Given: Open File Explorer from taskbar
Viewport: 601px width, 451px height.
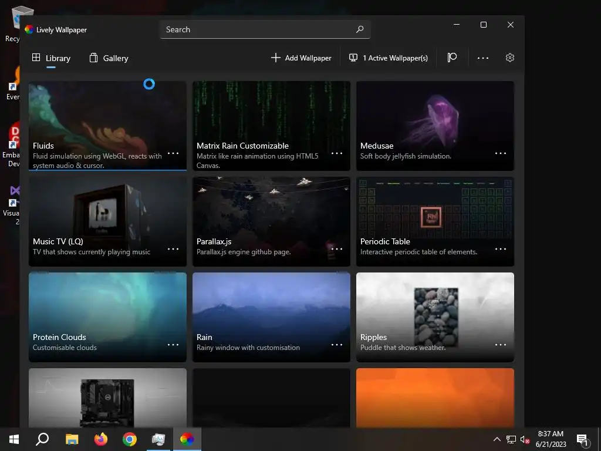Looking at the screenshot, I should click(72, 439).
